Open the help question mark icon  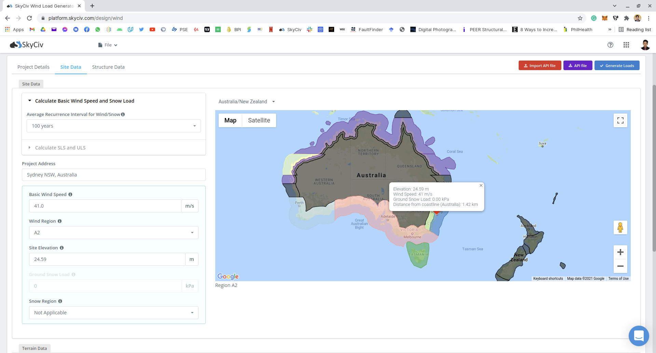pyautogui.click(x=610, y=45)
